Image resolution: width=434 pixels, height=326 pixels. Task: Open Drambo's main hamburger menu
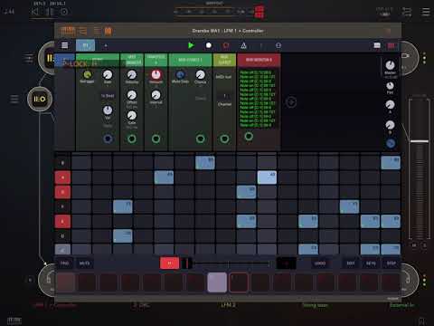pos(64,45)
